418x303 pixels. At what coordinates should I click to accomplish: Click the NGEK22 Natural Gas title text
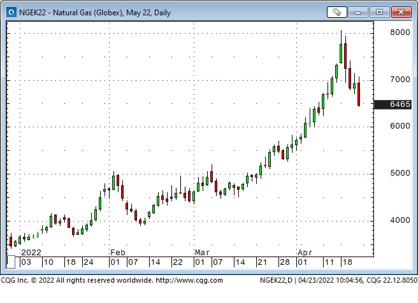(95, 13)
